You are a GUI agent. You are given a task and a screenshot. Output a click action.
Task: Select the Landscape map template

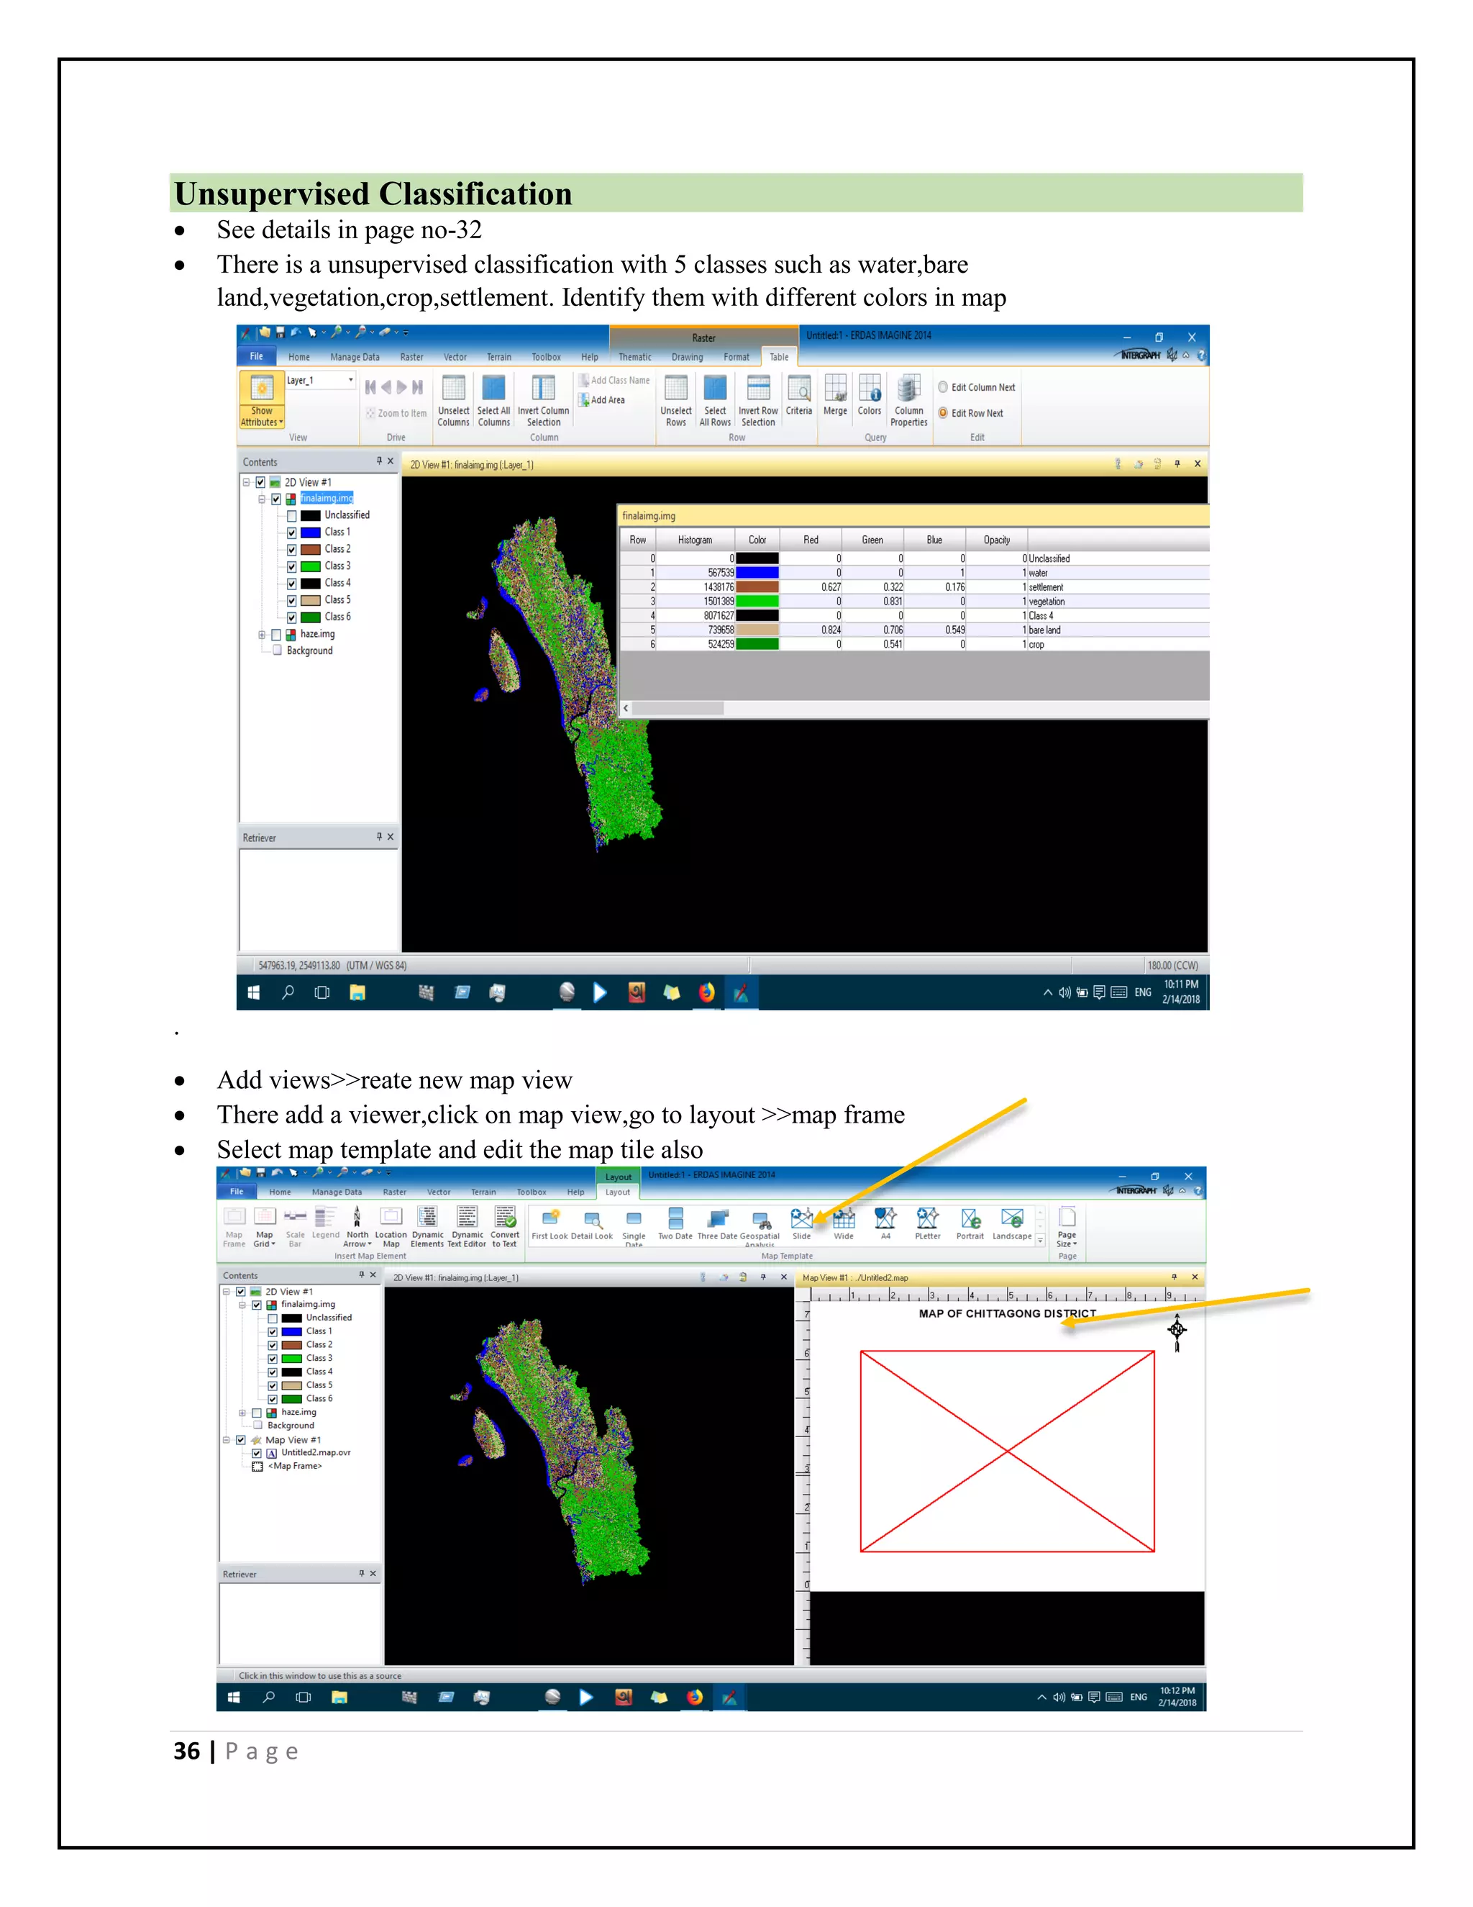click(1011, 1219)
